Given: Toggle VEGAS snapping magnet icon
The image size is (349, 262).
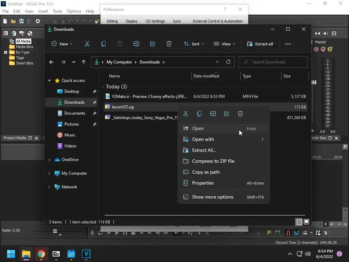Looking at the screenshot, I should [288, 233].
